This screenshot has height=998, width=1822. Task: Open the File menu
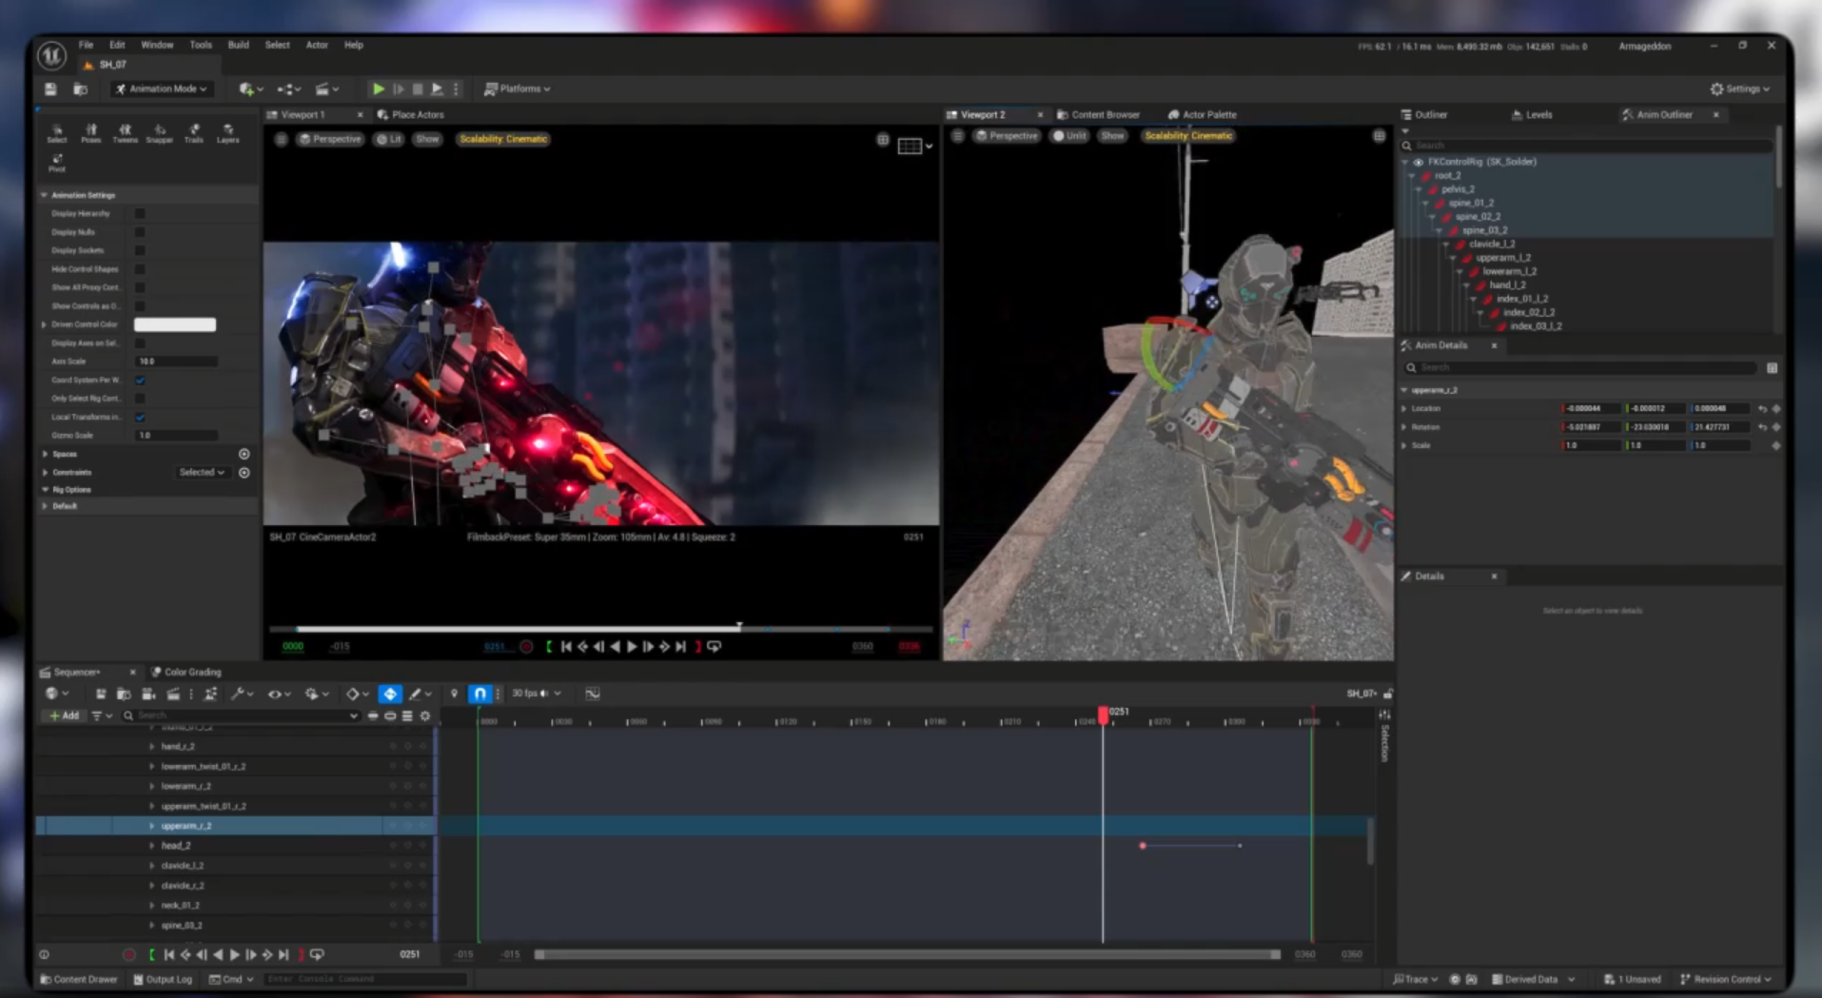86,45
